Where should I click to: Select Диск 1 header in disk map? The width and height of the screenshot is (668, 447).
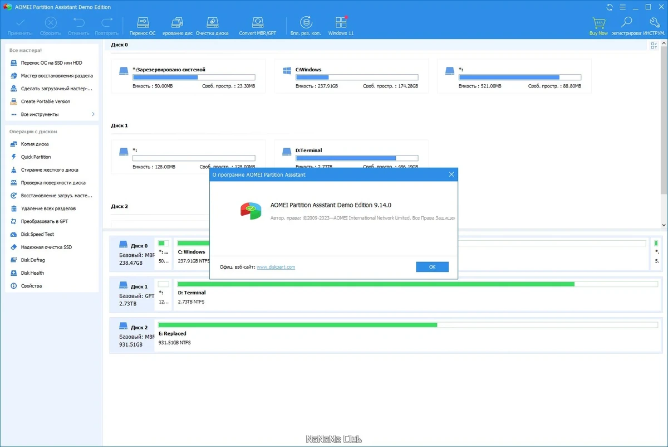pyautogui.click(x=133, y=295)
